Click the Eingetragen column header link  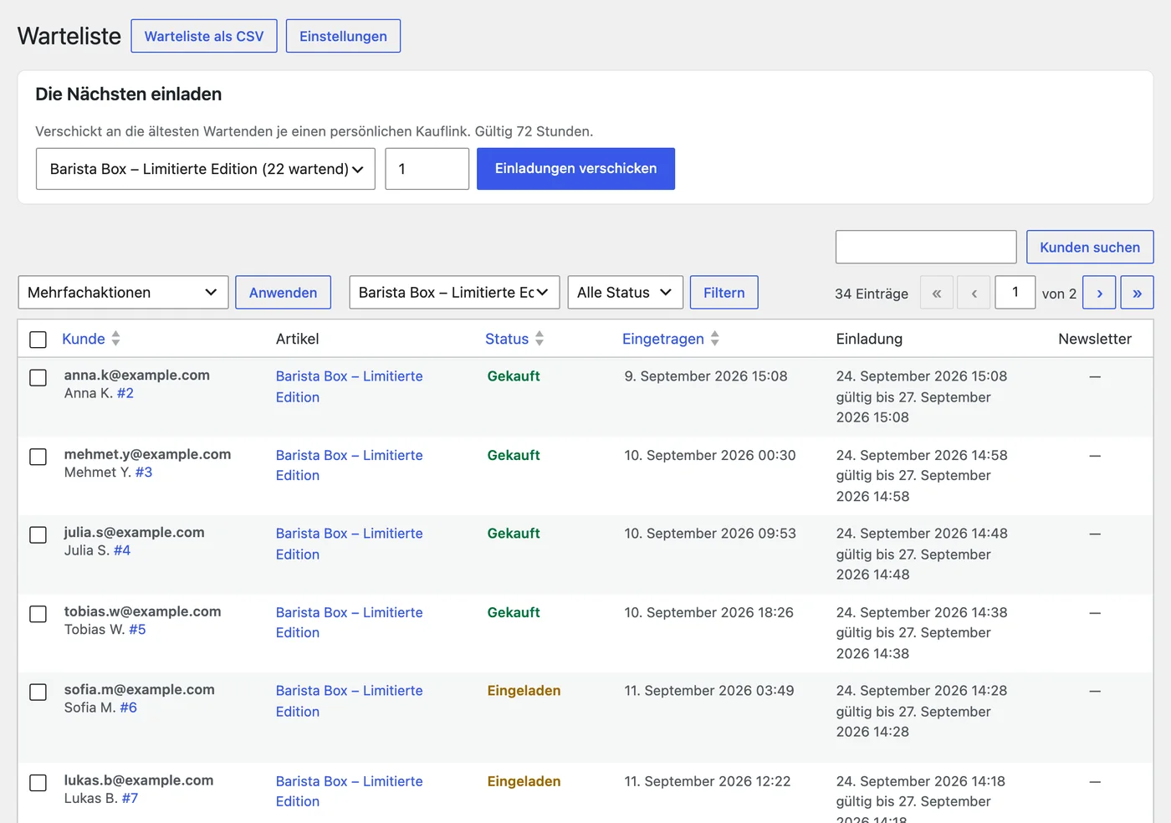663,339
